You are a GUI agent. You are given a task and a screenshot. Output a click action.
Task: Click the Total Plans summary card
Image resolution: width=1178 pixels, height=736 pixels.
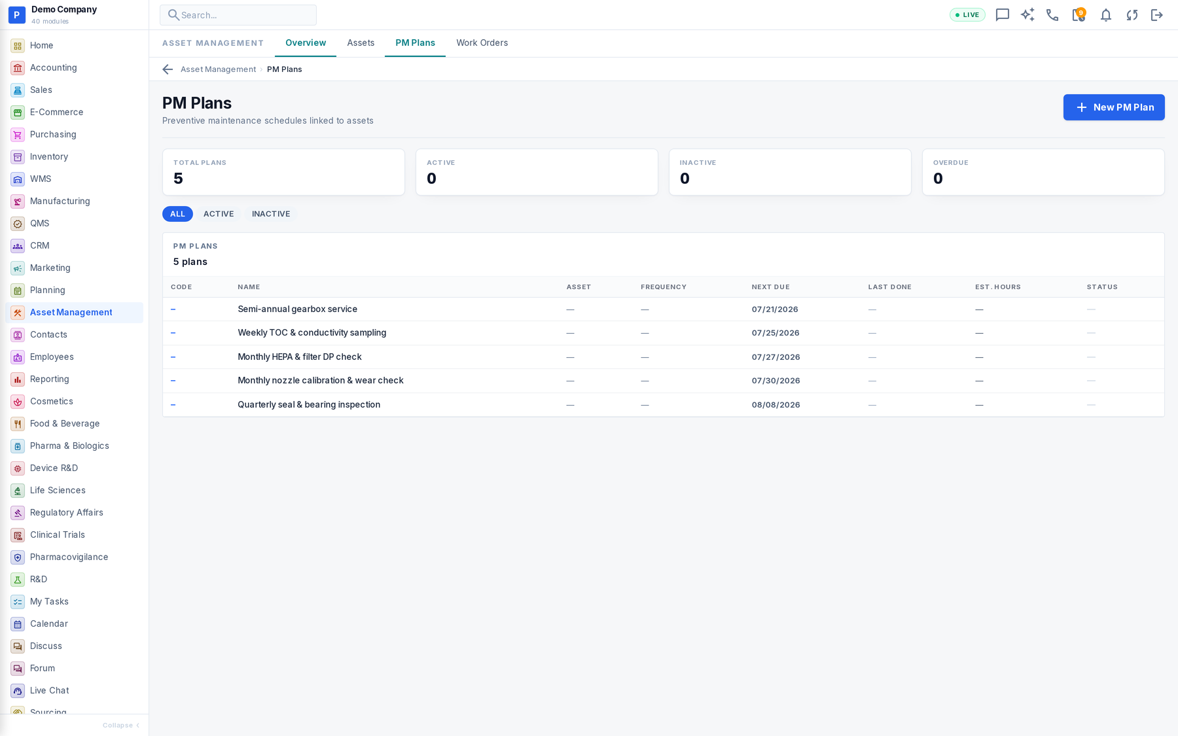[283, 172]
